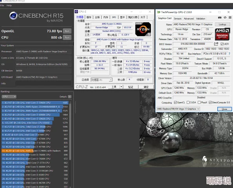Switch to the 测试分数 tab in CPU-Z
This screenshot has width=233, height=188.
pyautogui.click(x=133, y=17)
